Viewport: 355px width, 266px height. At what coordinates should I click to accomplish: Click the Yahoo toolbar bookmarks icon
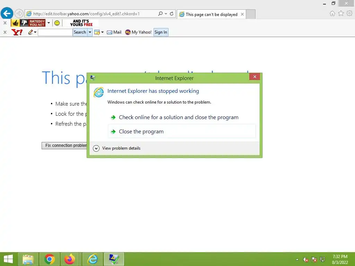click(97, 32)
